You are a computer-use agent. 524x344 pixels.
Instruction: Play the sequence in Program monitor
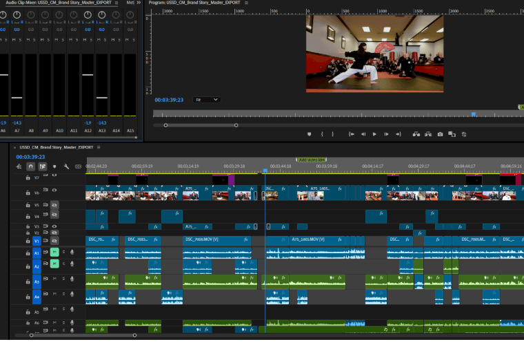(x=374, y=134)
